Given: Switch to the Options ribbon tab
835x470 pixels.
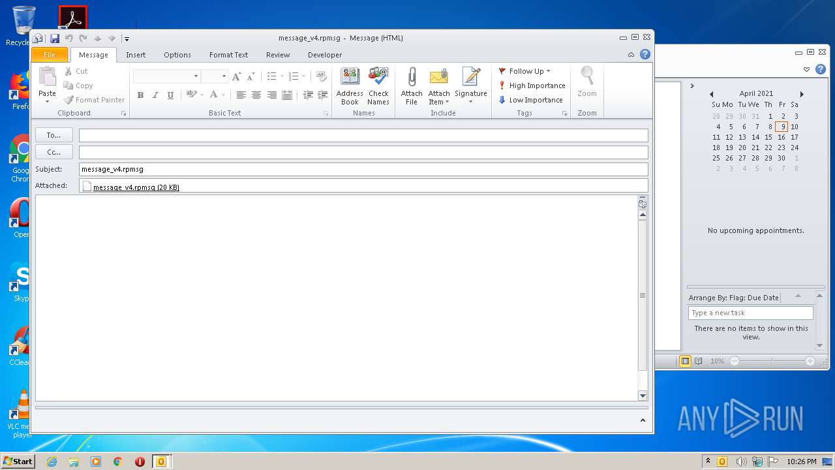Looking at the screenshot, I should [177, 55].
